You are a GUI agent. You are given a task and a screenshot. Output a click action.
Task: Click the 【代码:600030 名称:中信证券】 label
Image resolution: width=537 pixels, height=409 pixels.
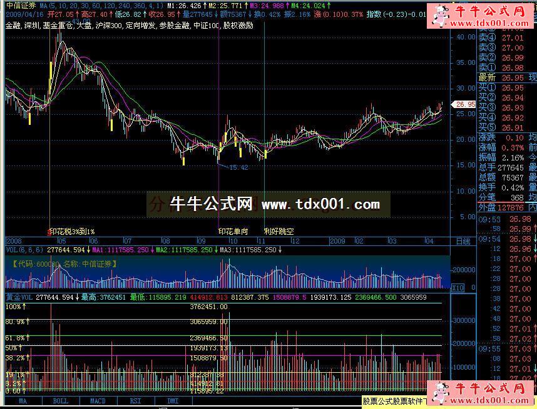tap(64, 264)
